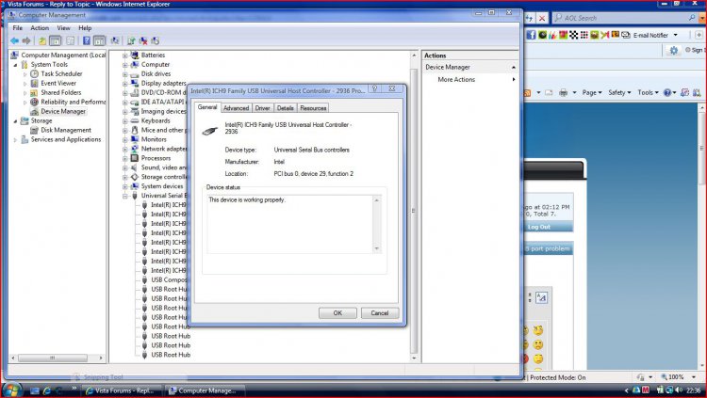Click Vista Forums taskbar button

pos(122,390)
